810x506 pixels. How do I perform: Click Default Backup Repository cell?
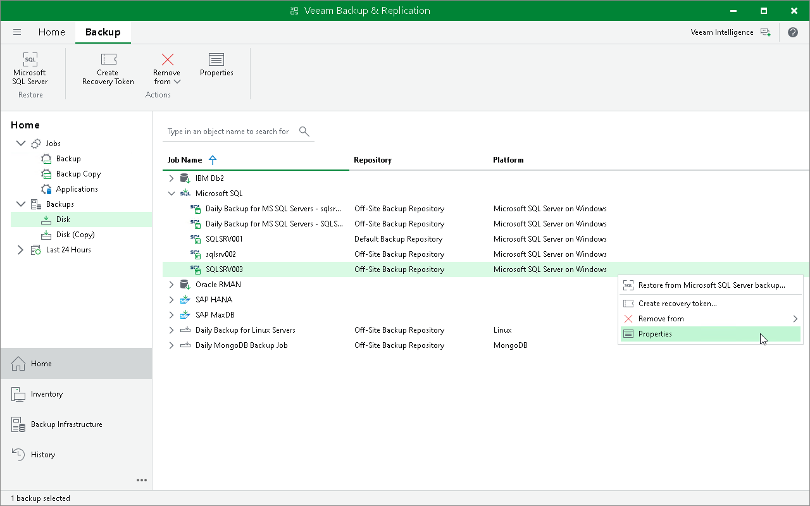pyautogui.click(x=398, y=239)
